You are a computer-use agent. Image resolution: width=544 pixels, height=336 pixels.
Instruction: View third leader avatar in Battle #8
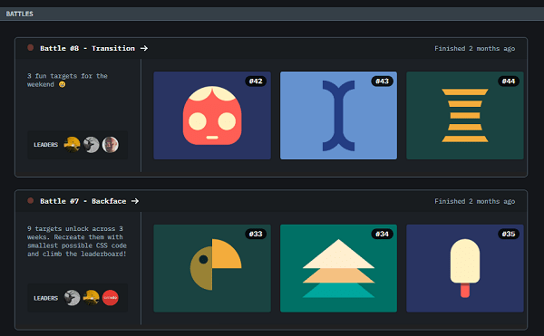click(111, 145)
